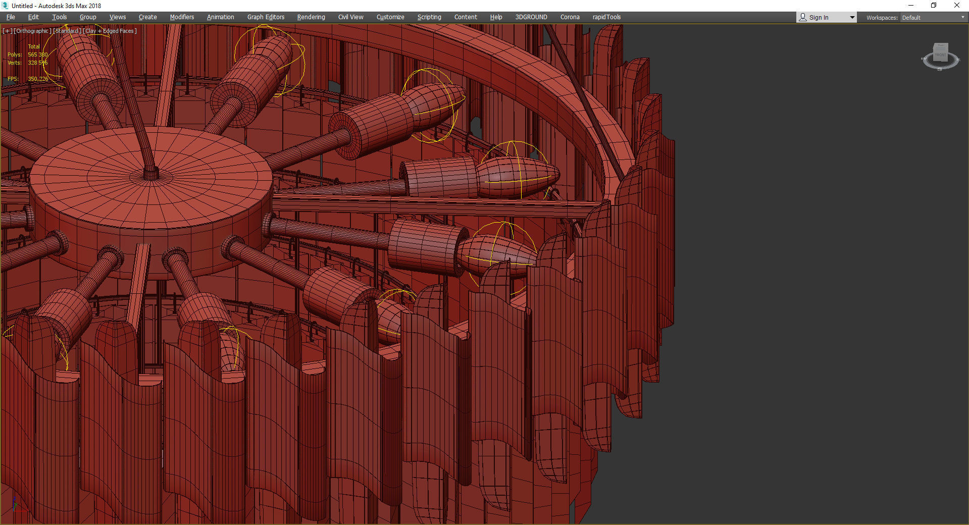Click the S compass marker on ViewCube ring

940,69
